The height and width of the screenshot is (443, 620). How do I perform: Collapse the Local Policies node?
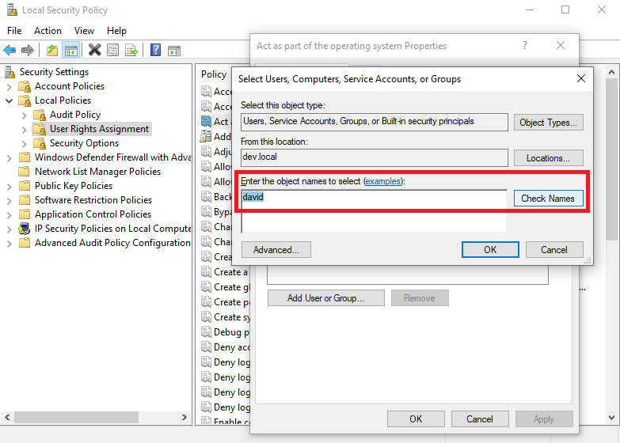coord(10,100)
